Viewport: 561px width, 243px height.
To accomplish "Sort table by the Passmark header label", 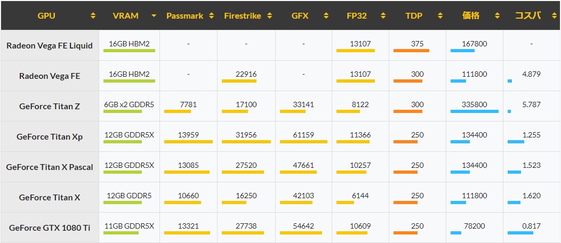I will [185, 16].
